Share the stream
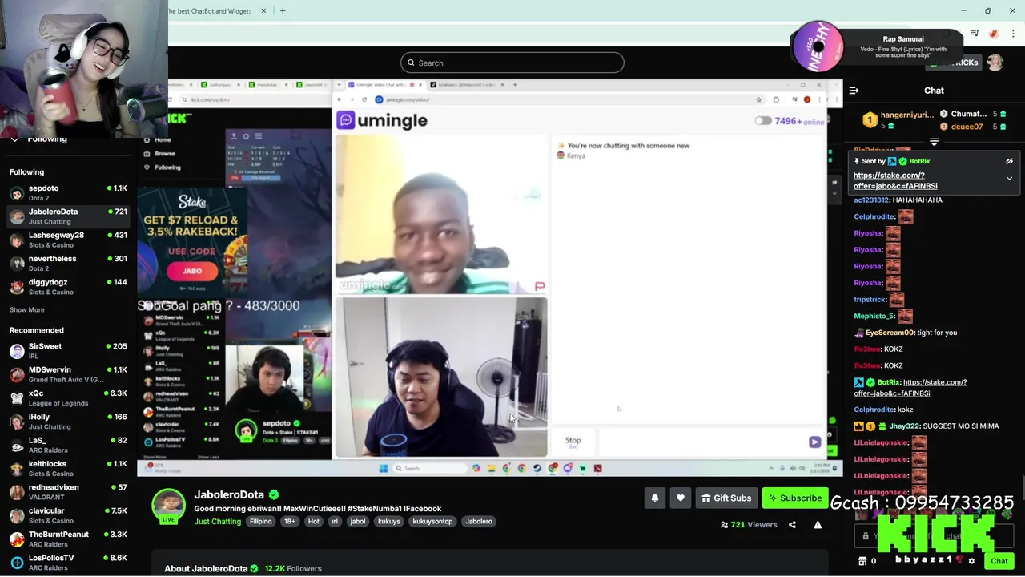This screenshot has height=577, width=1025. (x=792, y=525)
